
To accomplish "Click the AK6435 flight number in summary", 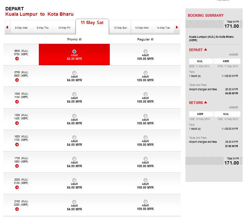I will (233, 107).
